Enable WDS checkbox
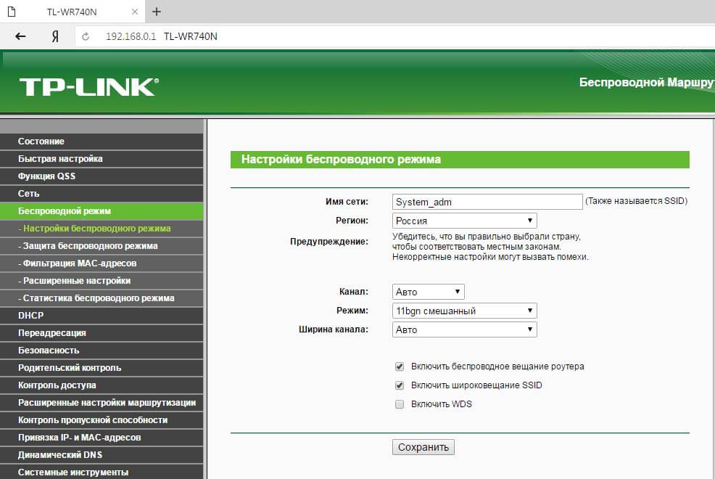The width and height of the screenshot is (715, 479). [400, 404]
